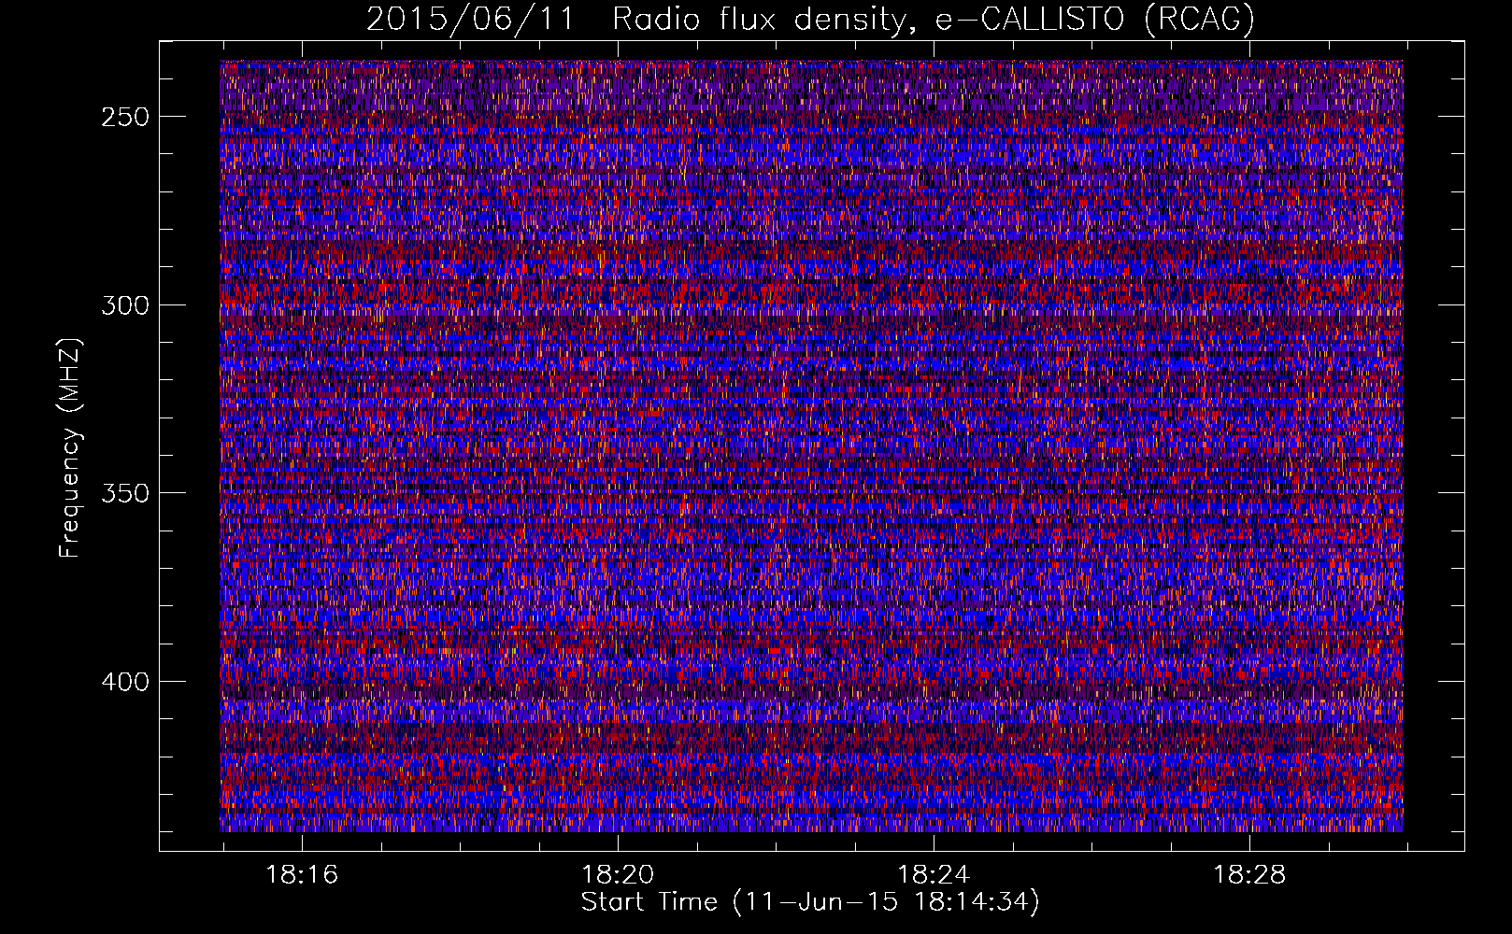
Task: Click the 350 frequency tick label
Action: click(124, 493)
